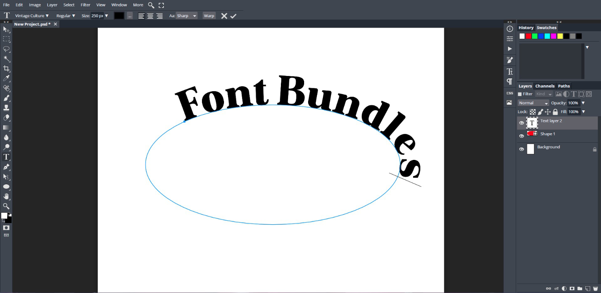Open the Image menu
This screenshot has width=601, height=293.
click(35, 5)
